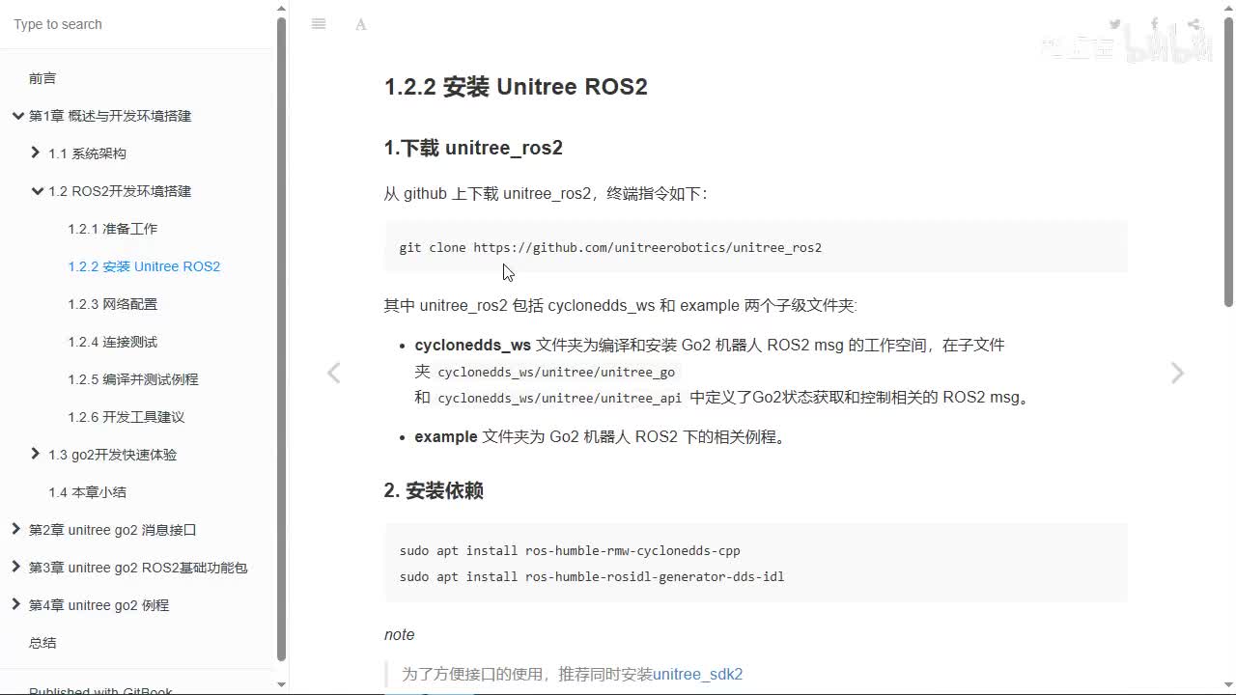Expand 第2章 unitree go2 消息接口 chapter
This screenshot has width=1236, height=695.
click(x=15, y=529)
